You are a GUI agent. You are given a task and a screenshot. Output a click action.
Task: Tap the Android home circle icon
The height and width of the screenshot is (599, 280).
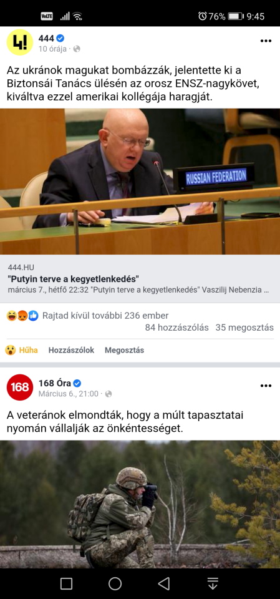tap(115, 583)
